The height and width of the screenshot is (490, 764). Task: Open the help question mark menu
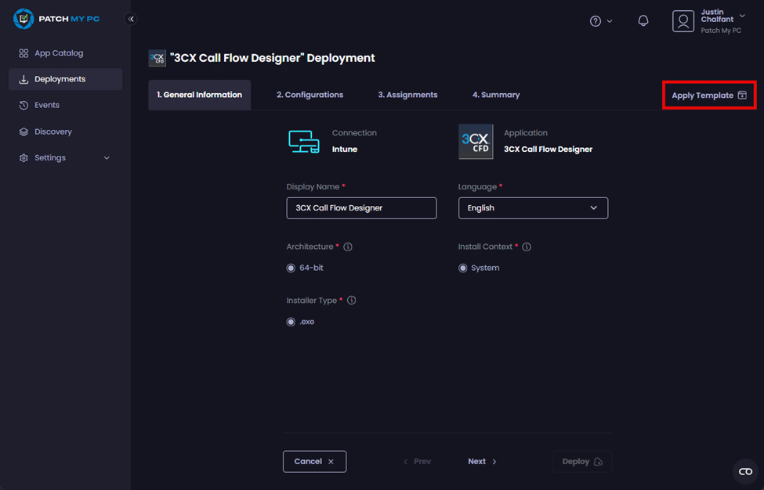click(x=596, y=21)
